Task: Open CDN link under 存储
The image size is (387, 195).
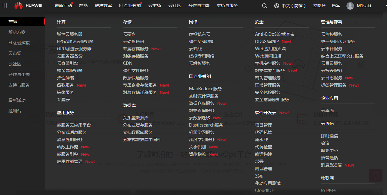Action: [x=128, y=63]
